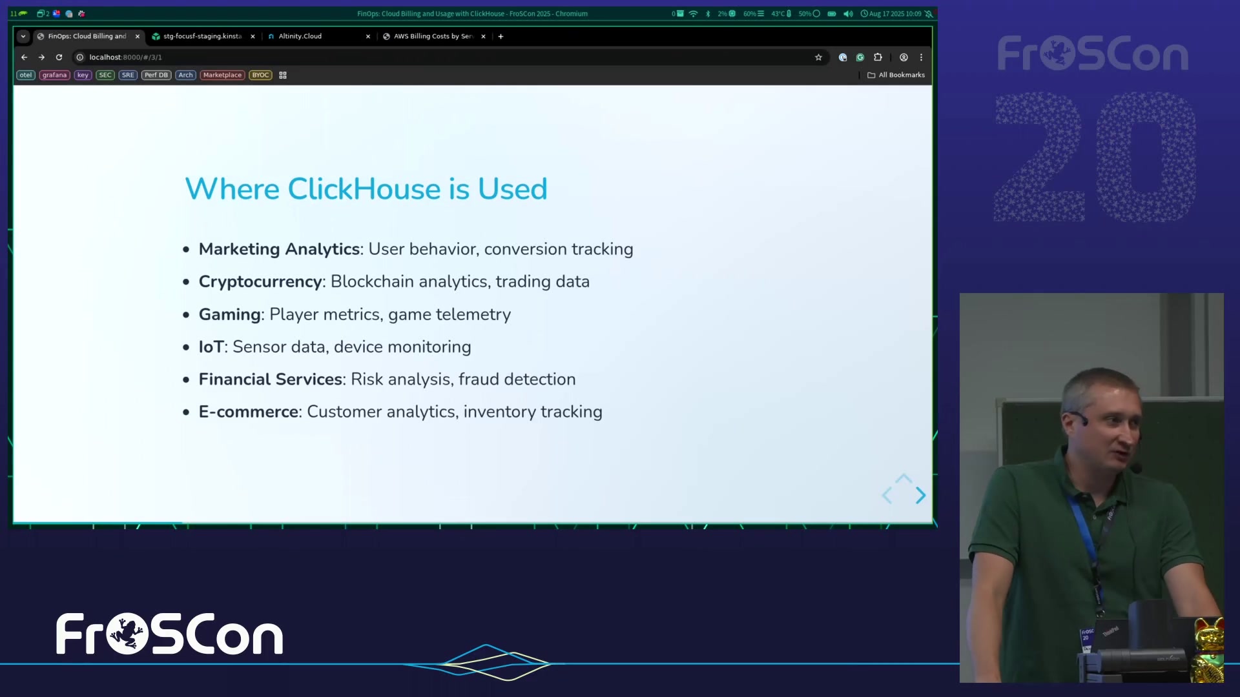The image size is (1240, 697).
Task: Open the time tracker extension icon
Action: [x=843, y=57]
